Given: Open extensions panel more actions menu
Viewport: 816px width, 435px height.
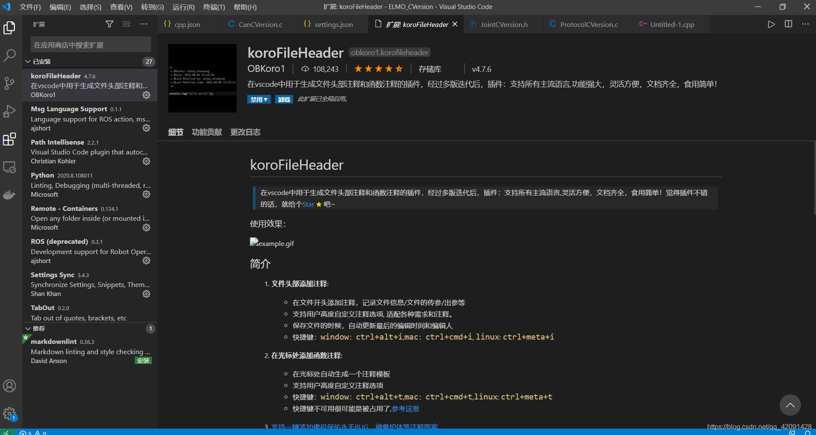Looking at the screenshot, I should 144,24.
